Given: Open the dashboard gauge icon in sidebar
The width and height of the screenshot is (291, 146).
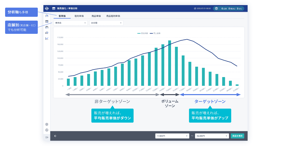Looking at the screenshot, I should pos(47,16).
